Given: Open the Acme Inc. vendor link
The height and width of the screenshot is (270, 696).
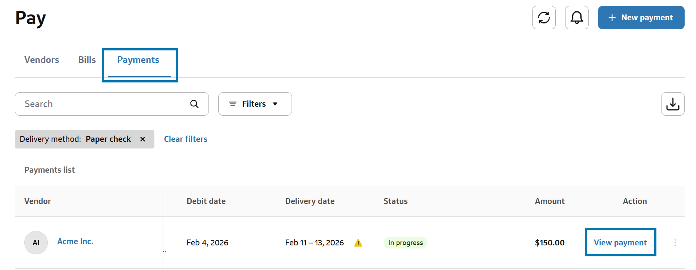Looking at the screenshot, I should pos(75,241).
